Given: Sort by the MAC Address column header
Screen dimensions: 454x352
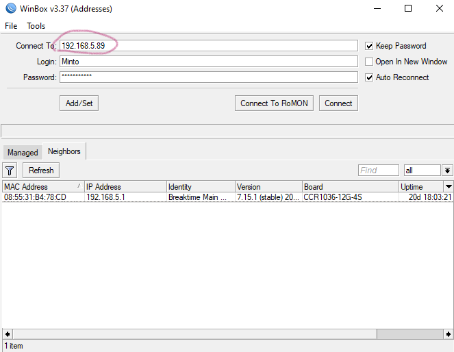Looking at the screenshot, I should point(43,187).
